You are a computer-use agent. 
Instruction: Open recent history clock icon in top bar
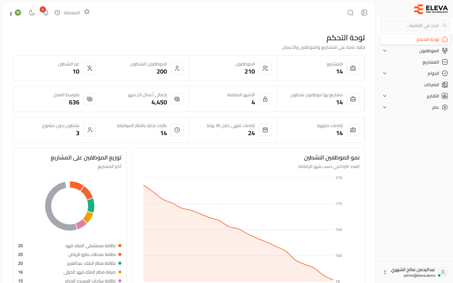click(x=57, y=13)
